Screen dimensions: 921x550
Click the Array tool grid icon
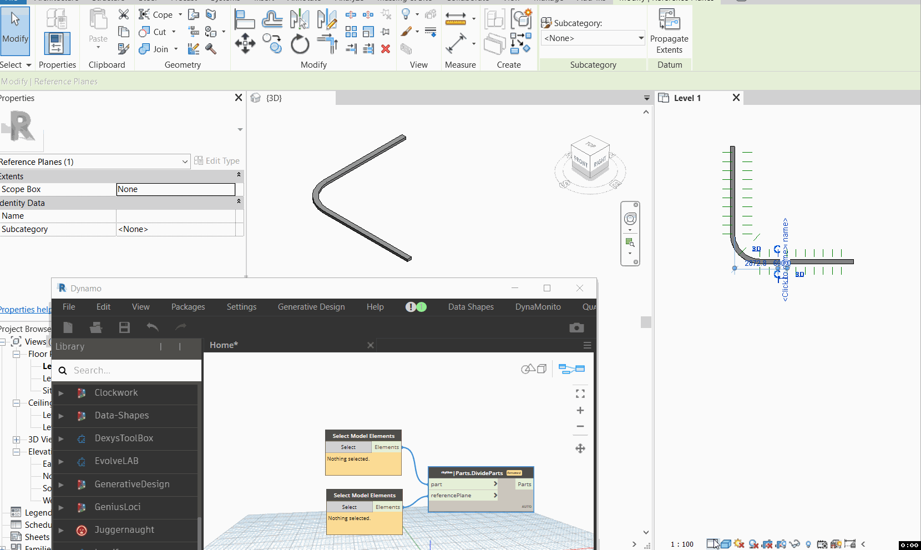351,32
